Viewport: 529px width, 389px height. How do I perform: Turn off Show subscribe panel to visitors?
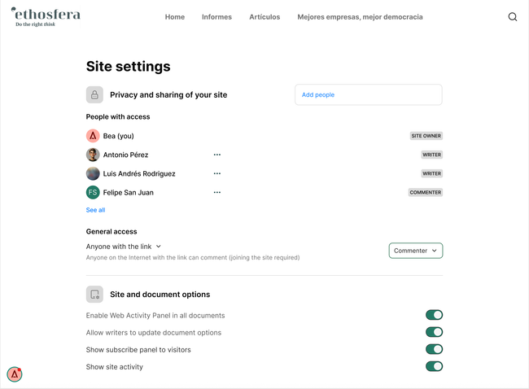(x=434, y=349)
